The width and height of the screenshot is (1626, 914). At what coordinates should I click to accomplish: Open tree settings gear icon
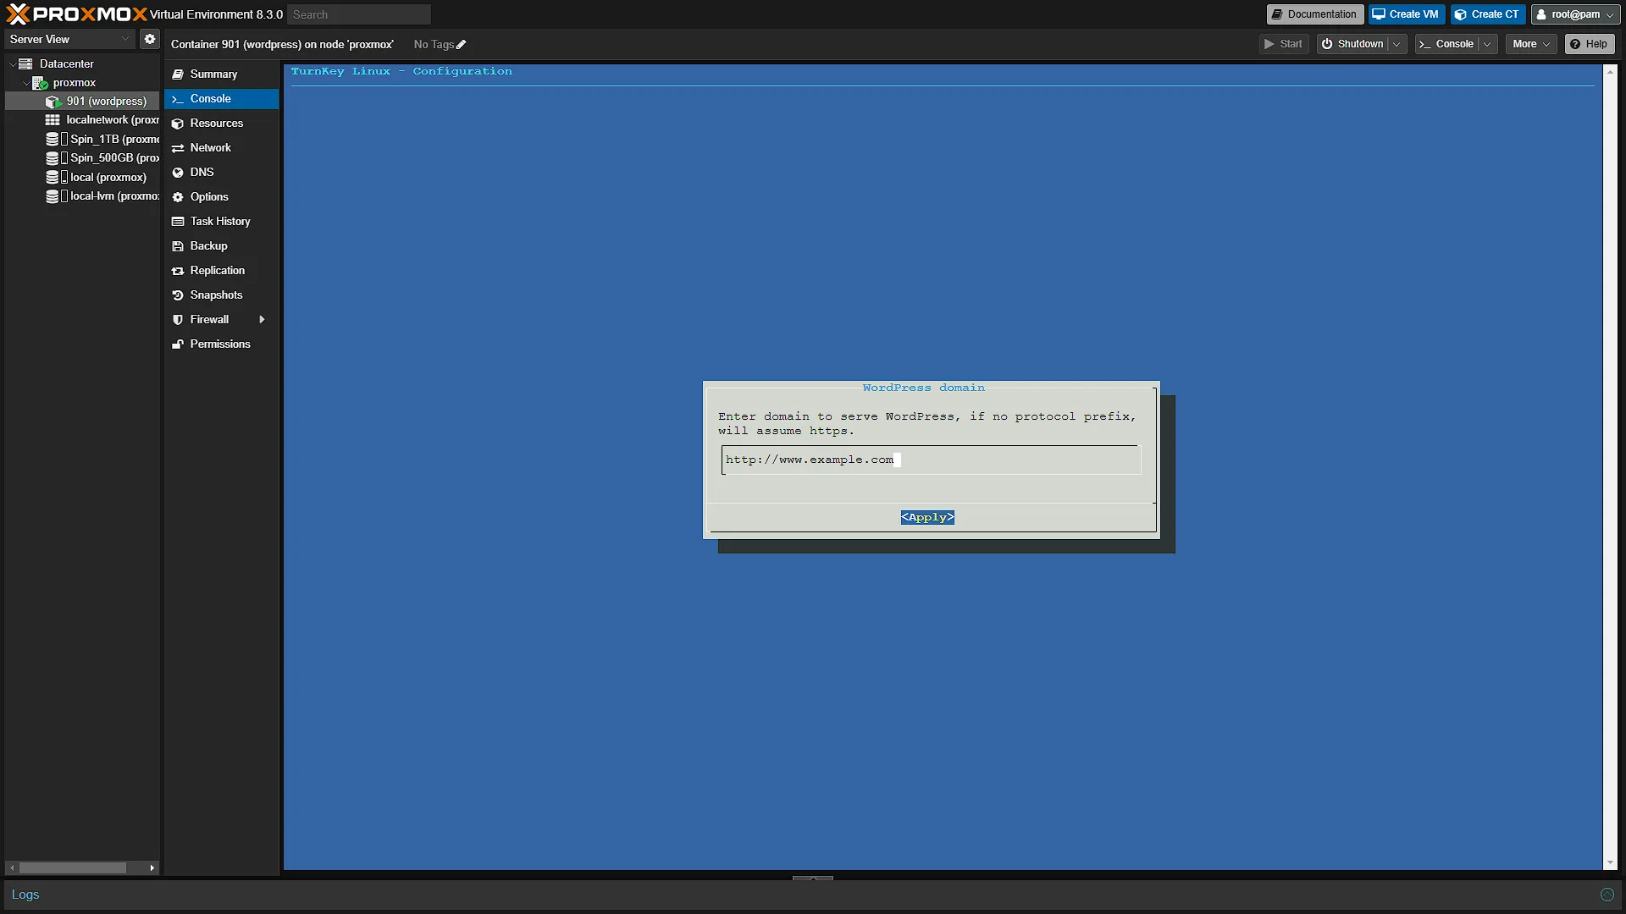point(150,39)
